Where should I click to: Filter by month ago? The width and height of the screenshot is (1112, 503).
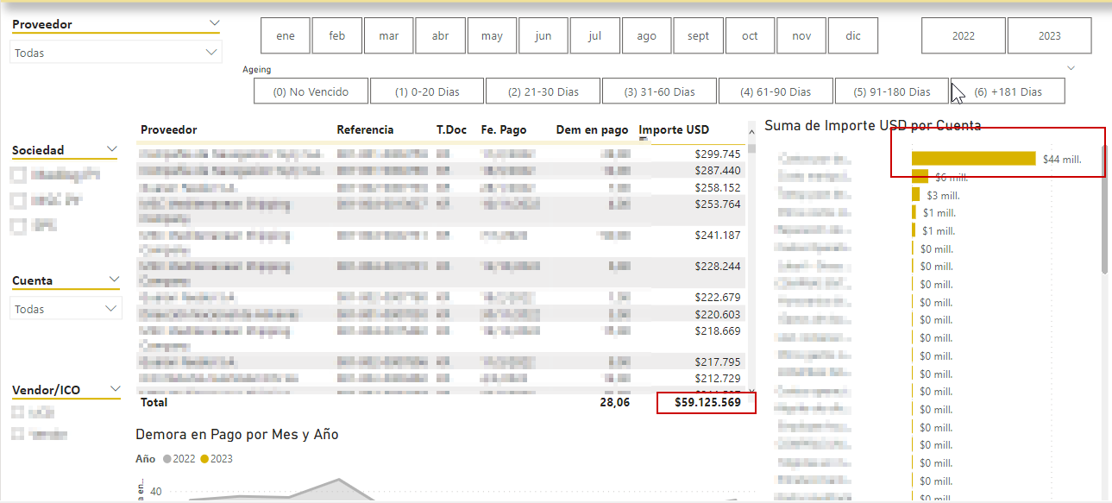pos(646,35)
